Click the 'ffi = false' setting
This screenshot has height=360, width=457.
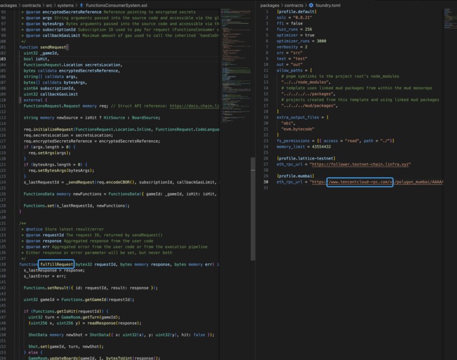coord(289,23)
